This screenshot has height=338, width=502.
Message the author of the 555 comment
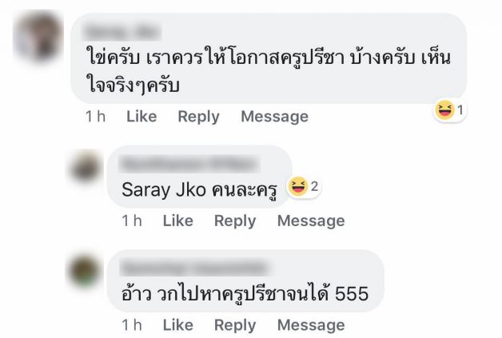tap(311, 325)
